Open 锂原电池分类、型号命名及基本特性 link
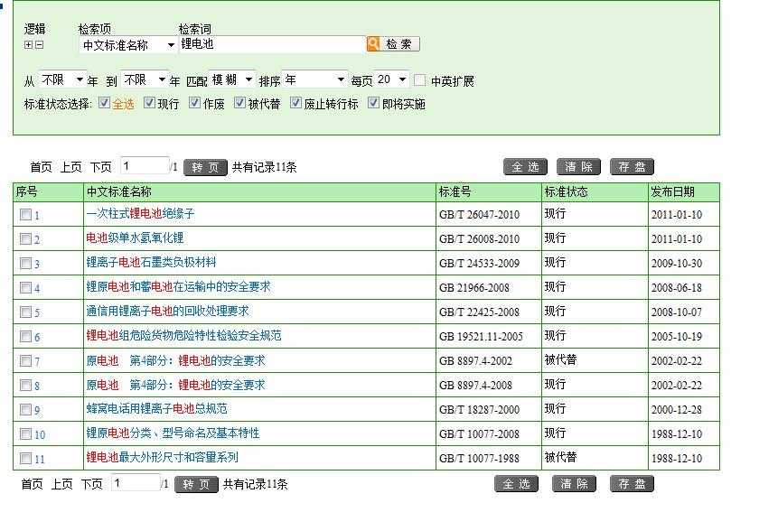Viewport: 778px width, 531px height. pos(173,433)
